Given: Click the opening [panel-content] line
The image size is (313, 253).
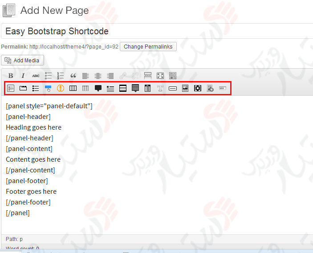Looking at the screenshot, I should point(29,149).
